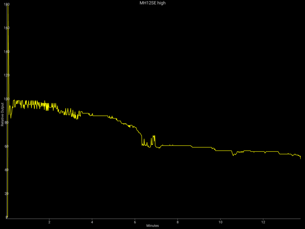
Task: Click the chart title MH12SE high
Action: (152, 3)
